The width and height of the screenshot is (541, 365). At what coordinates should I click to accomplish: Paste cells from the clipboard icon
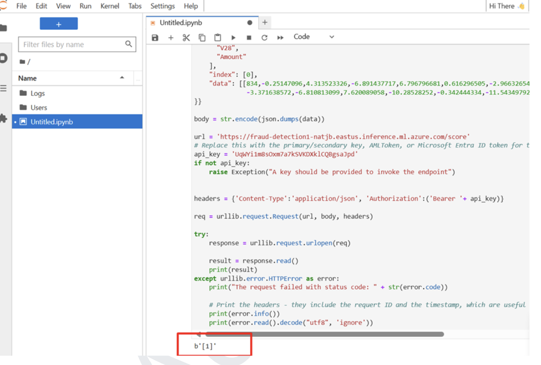point(218,37)
